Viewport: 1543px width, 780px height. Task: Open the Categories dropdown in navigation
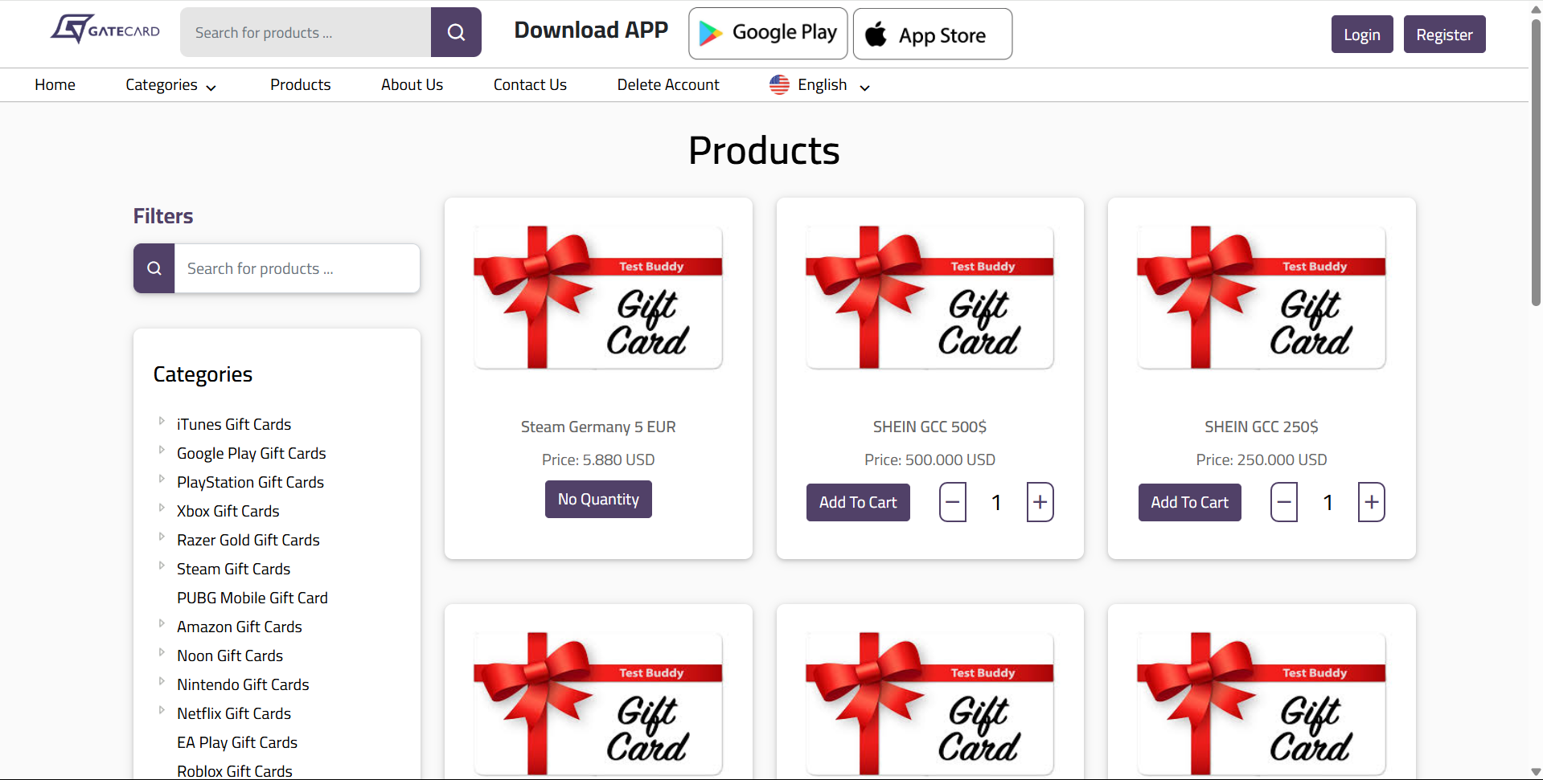tap(170, 85)
